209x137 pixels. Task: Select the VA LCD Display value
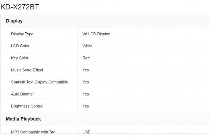pyautogui.click(x=96, y=34)
